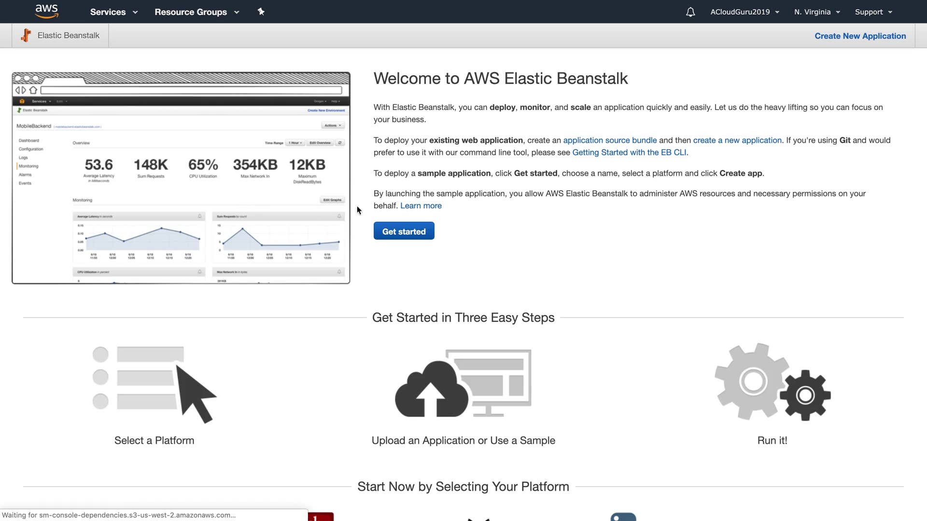The width and height of the screenshot is (927, 521).
Task: Click the red platform icon at bottom
Action: click(321, 517)
